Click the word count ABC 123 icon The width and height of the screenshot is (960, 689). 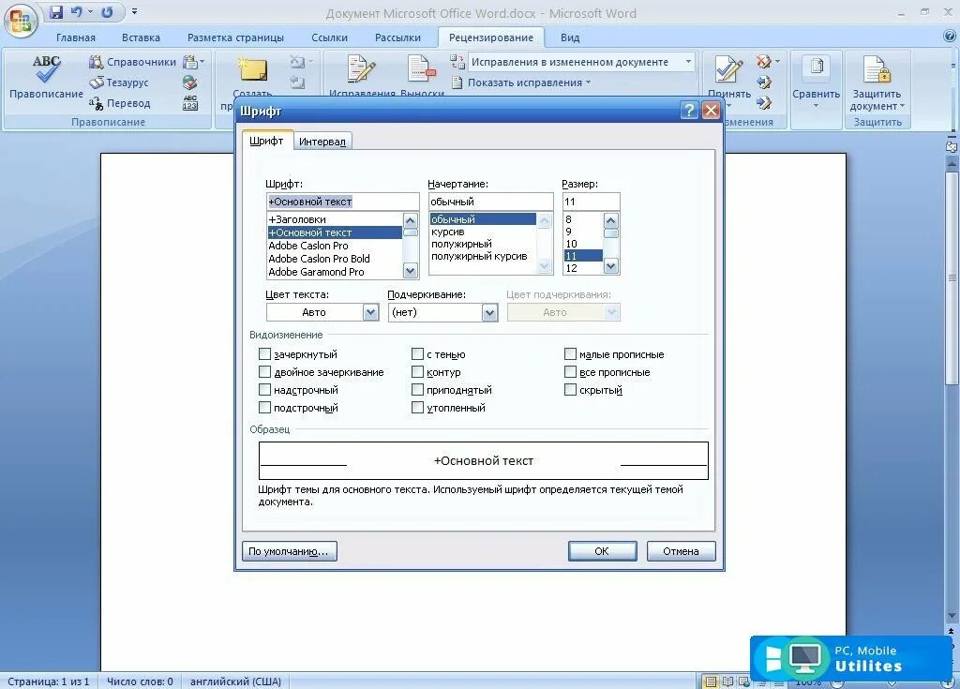(x=190, y=102)
